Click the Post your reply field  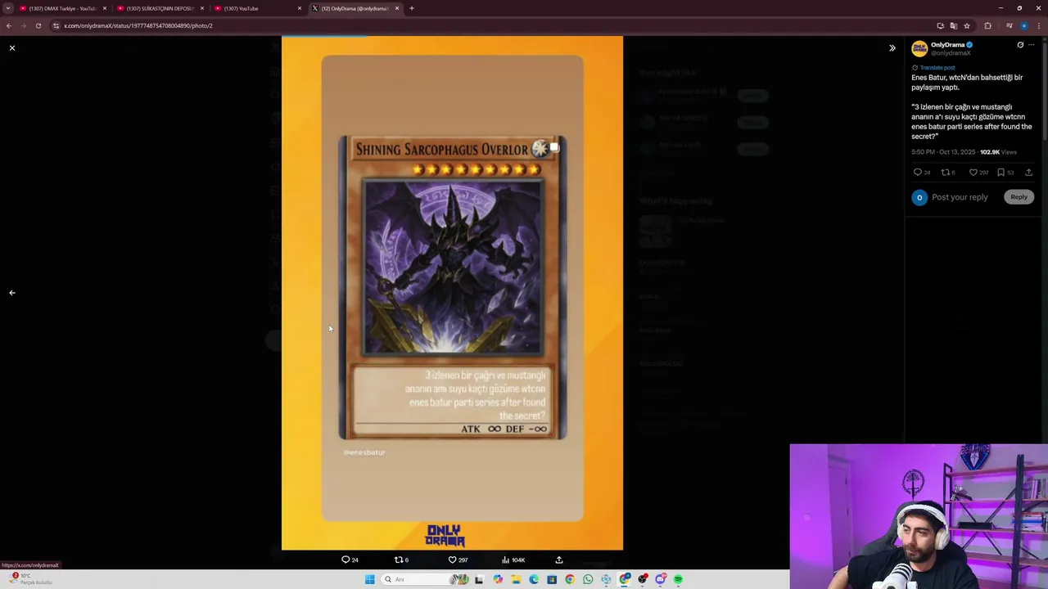[960, 197]
